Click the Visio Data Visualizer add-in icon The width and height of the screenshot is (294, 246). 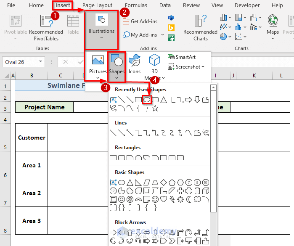click(171, 18)
